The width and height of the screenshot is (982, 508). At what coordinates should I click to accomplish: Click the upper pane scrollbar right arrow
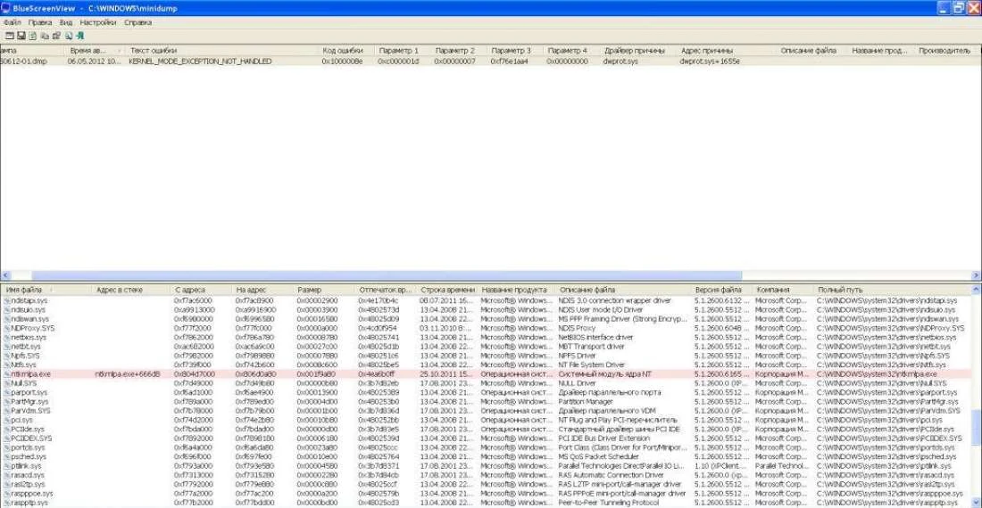[x=976, y=275]
